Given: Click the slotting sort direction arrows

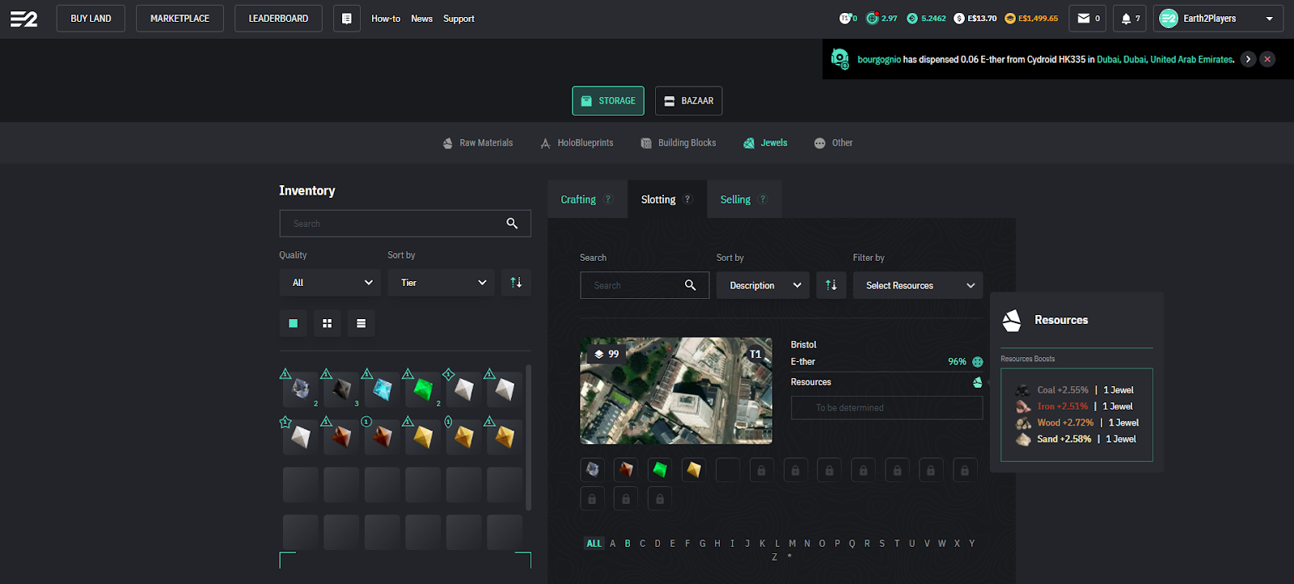Looking at the screenshot, I should (831, 285).
